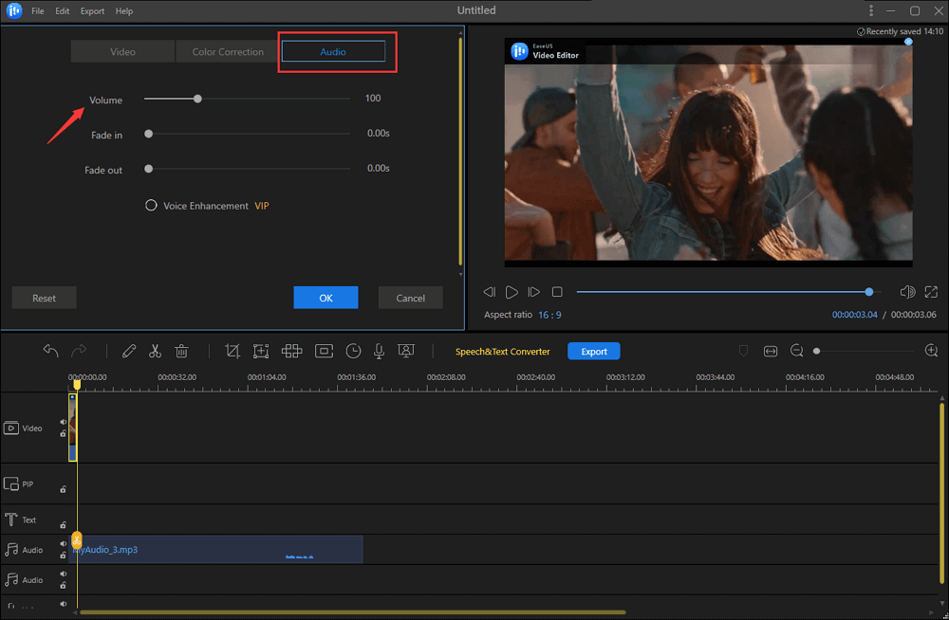Mute the Video track speaker icon
This screenshot has width=949, height=620.
[x=64, y=422]
